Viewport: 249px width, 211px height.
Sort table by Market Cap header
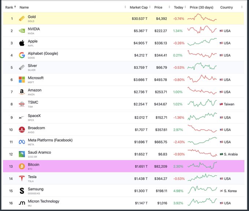point(139,7)
